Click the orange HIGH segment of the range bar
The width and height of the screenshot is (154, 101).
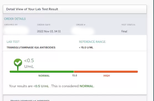point(106,71)
